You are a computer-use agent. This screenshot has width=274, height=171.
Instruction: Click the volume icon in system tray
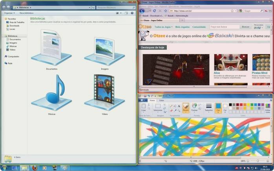pyautogui.click(x=256, y=168)
